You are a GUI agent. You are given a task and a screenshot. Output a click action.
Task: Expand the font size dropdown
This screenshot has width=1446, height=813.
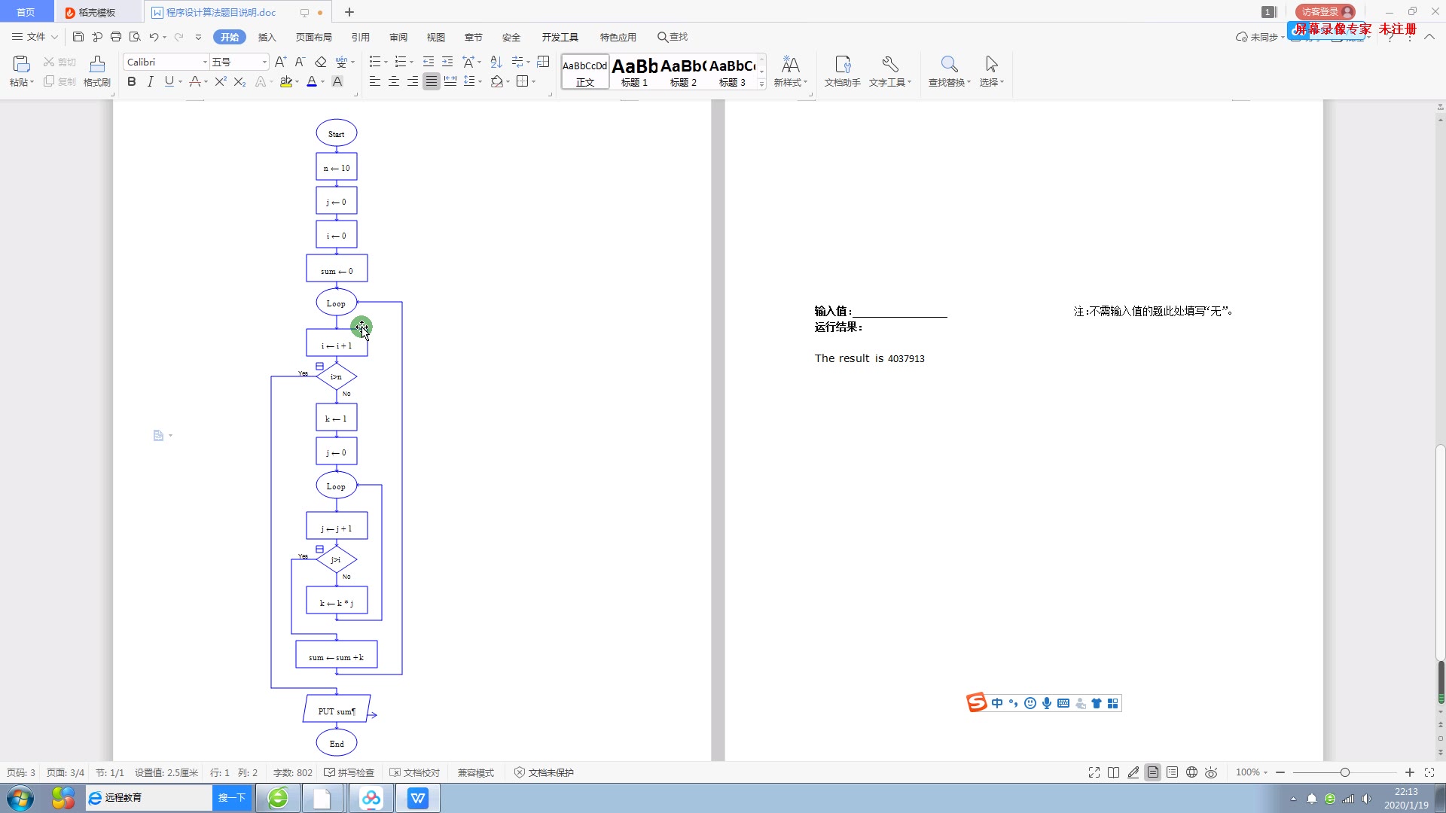[x=264, y=62]
